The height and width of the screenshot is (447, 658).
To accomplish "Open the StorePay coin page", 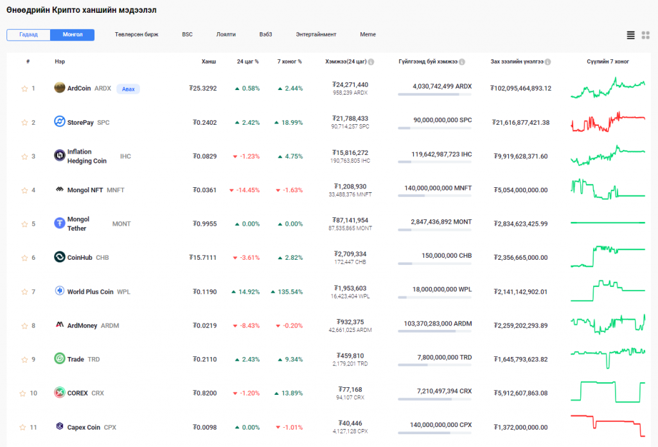I will coord(80,123).
